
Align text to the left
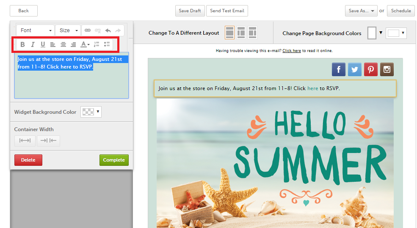coord(52,44)
